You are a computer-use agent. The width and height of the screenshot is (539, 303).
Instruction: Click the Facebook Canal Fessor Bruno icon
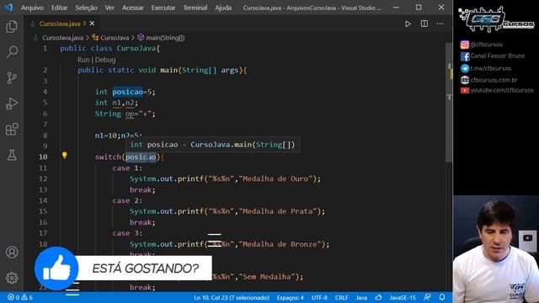(x=464, y=56)
